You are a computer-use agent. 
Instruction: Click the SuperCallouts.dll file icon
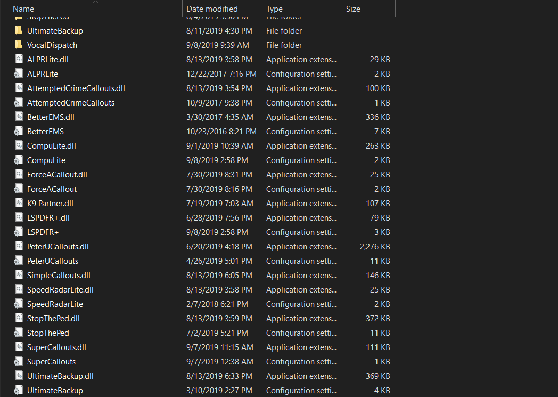[x=19, y=347]
